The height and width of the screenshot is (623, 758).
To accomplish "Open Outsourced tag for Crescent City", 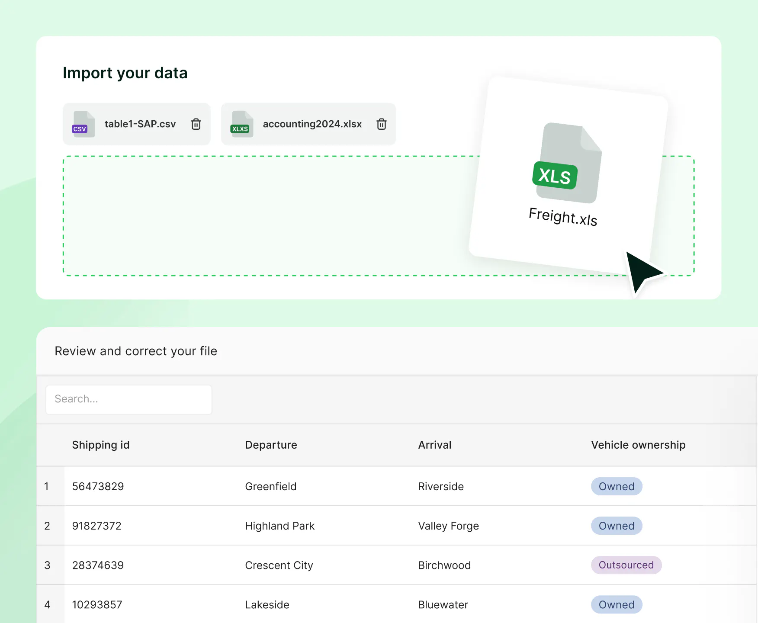I will (626, 565).
